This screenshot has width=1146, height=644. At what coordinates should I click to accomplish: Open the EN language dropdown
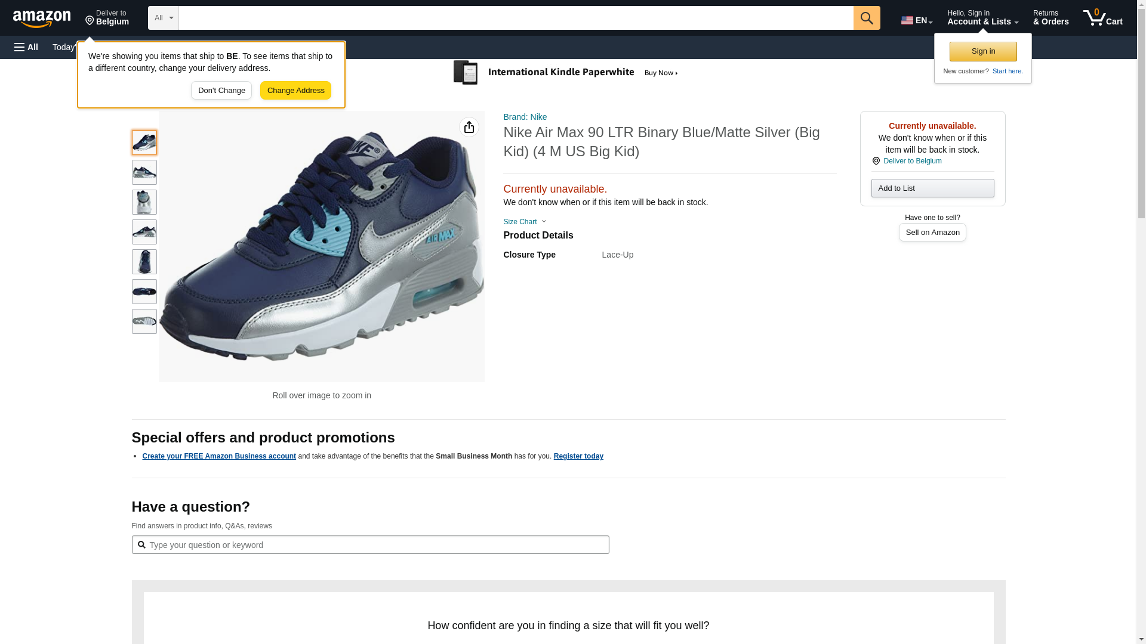(916, 20)
